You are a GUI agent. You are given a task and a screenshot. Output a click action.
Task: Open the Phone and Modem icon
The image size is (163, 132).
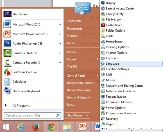coord(103,102)
